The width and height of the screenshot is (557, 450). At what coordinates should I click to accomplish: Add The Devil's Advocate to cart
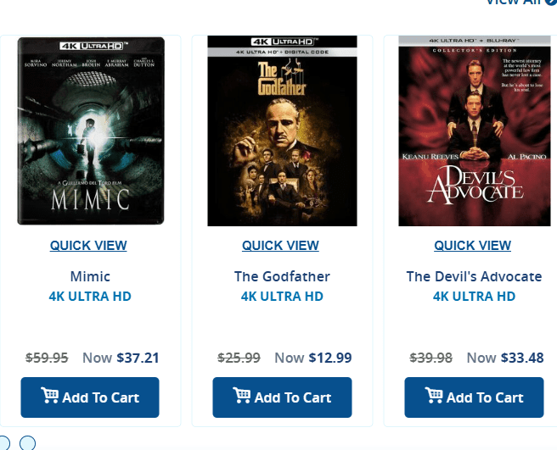pyautogui.click(x=474, y=397)
